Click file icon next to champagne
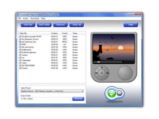Viewport: 159px width, 119px height. point(20,60)
